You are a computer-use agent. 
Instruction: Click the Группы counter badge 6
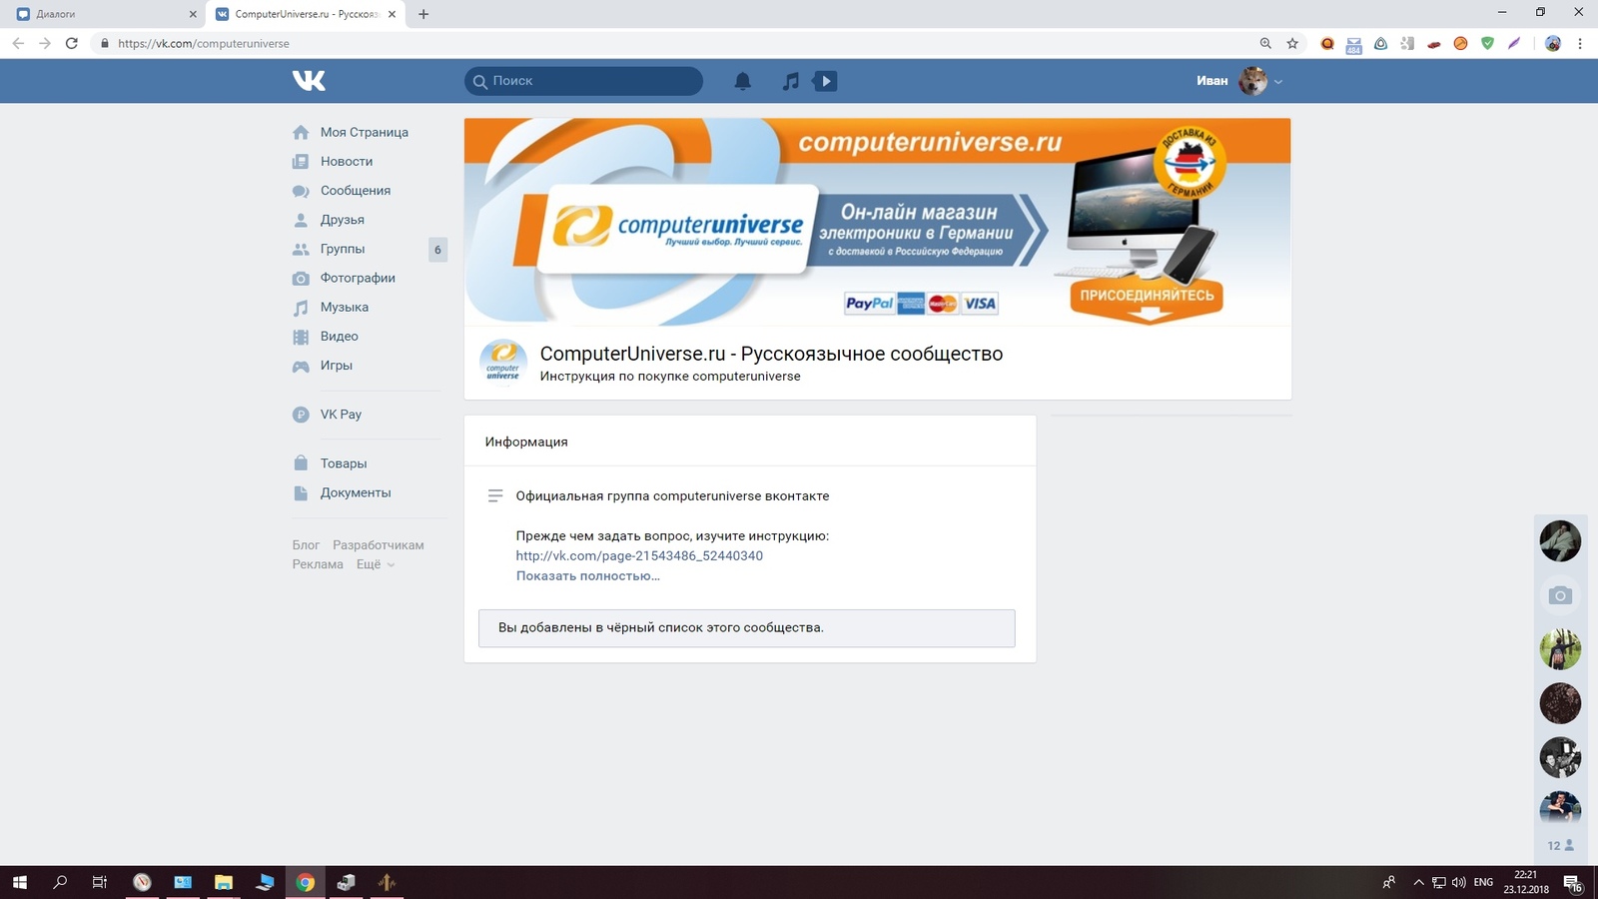[437, 250]
